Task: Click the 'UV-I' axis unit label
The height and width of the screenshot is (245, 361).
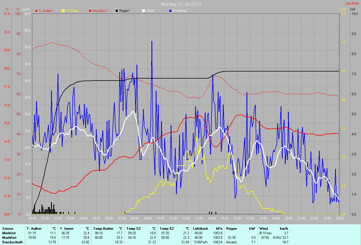Action: pos(342,9)
